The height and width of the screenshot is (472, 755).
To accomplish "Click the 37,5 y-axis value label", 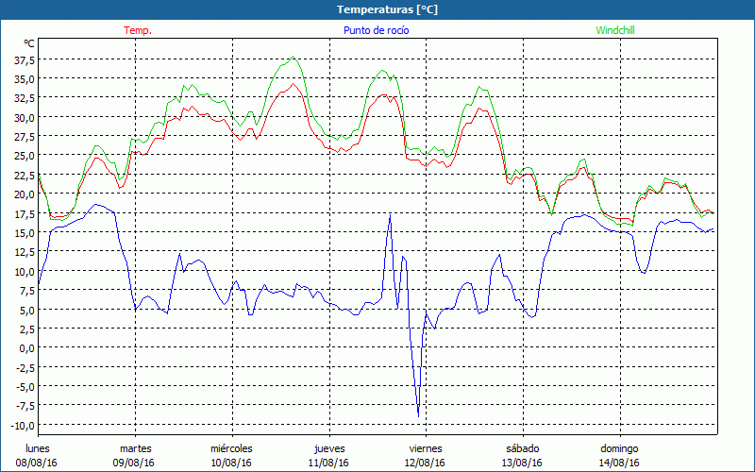I will 24,59.
